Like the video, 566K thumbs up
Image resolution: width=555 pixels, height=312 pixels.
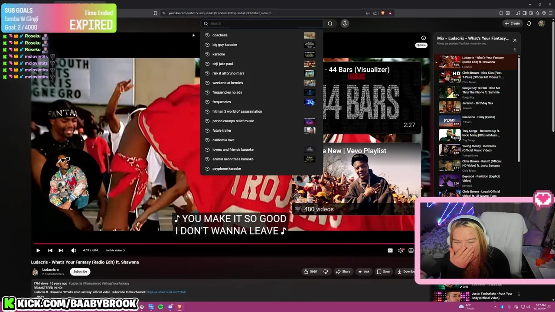tap(310, 272)
